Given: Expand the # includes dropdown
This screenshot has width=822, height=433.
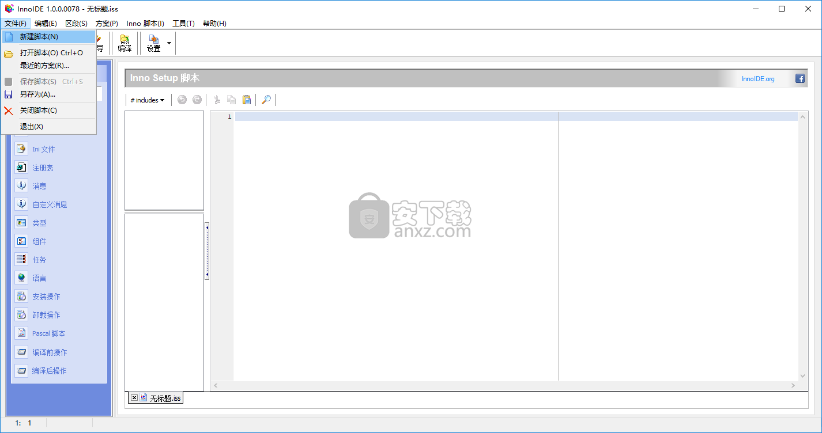Looking at the screenshot, I should [x=148, y=100].
